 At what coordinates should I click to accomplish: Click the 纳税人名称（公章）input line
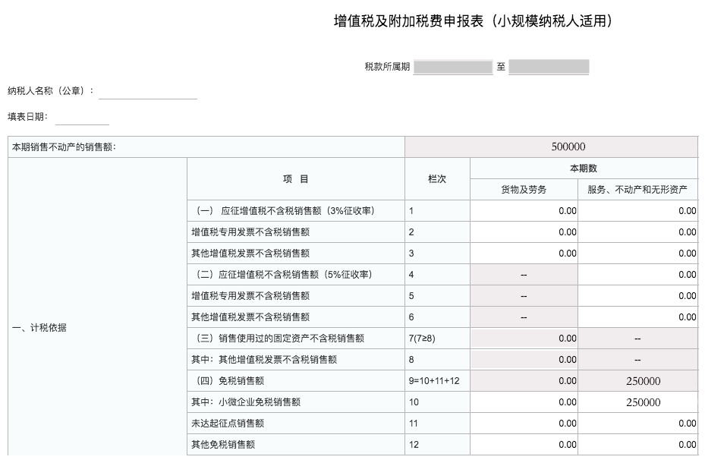pyautogui.click(x=149, y=94)
